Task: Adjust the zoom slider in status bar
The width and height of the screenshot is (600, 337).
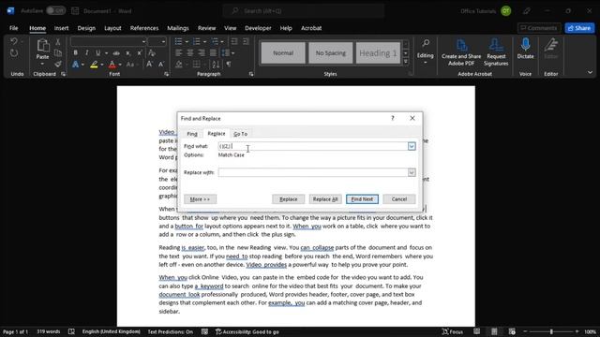Action: [x=551, y=331]
